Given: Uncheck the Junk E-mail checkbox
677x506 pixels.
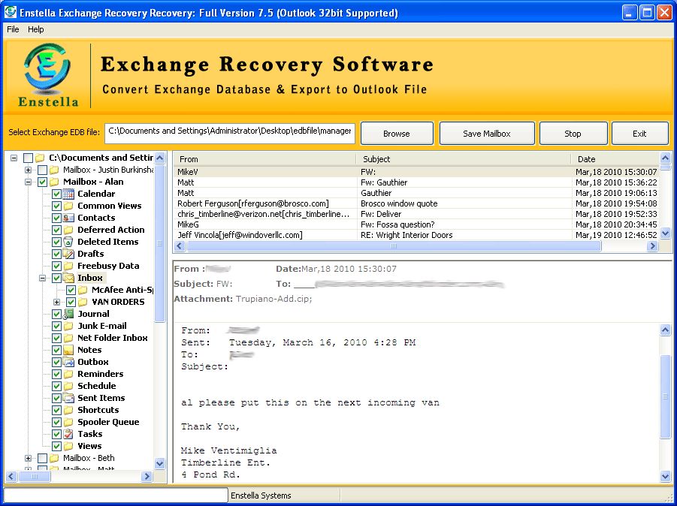Looking at the screenshot, I should pyautogui.click(x=56, y=326).
